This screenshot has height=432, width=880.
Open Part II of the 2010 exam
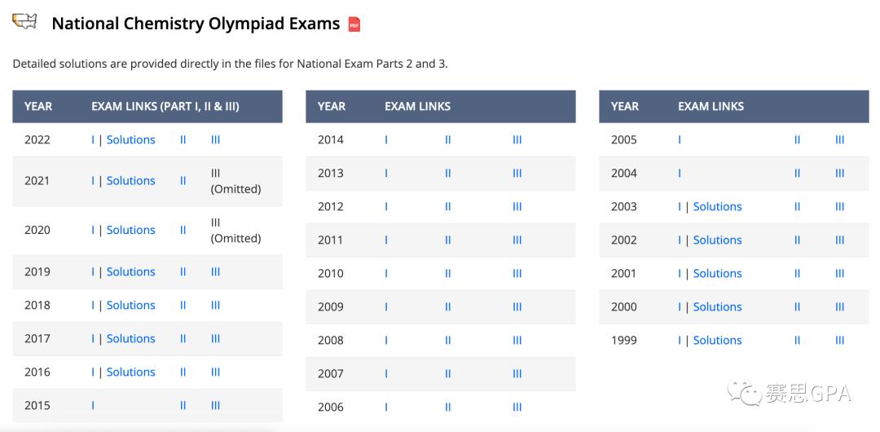point(447,273)
